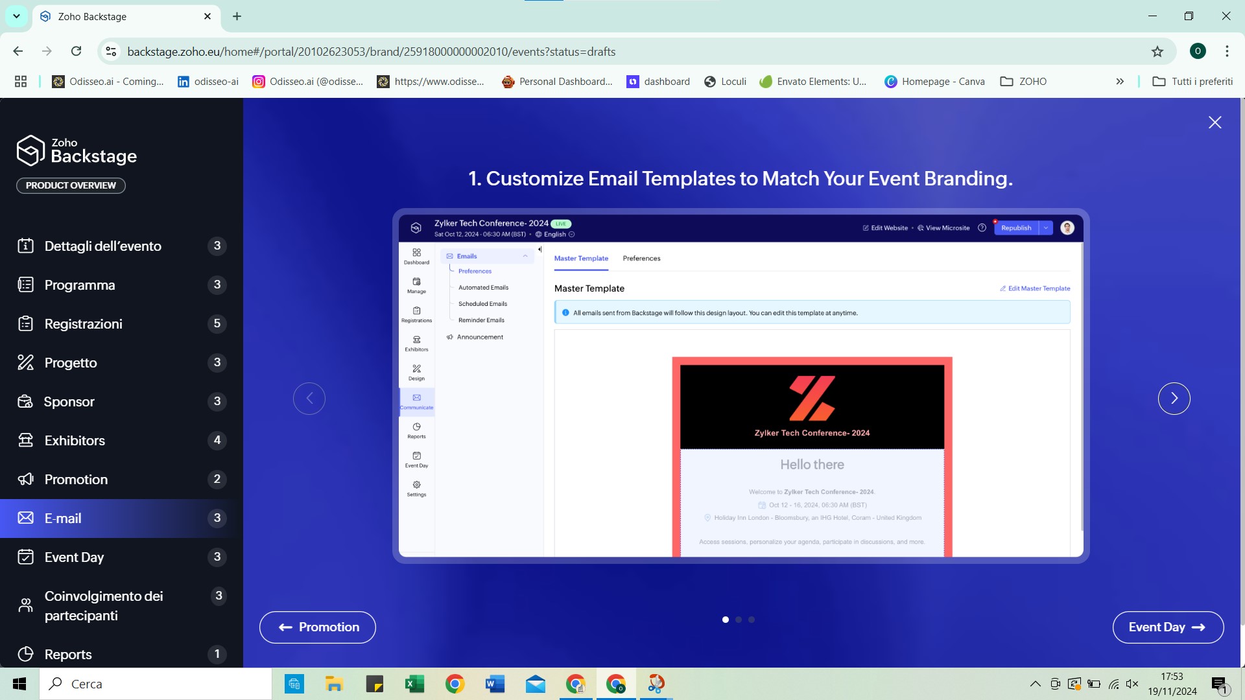The image size is (1245, 700).
Task: Open Coinvolgimento dei partecipanti section
Action: [x=121, y=606]
